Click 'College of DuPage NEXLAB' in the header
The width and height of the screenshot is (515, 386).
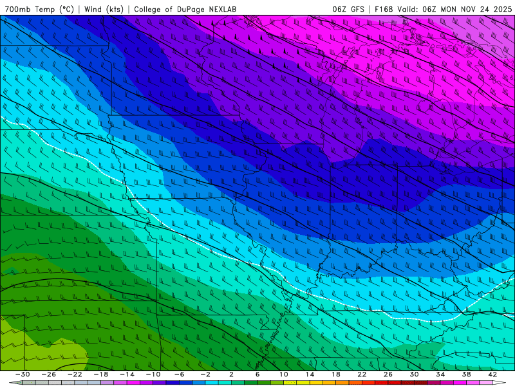click(x=185, y=9)
